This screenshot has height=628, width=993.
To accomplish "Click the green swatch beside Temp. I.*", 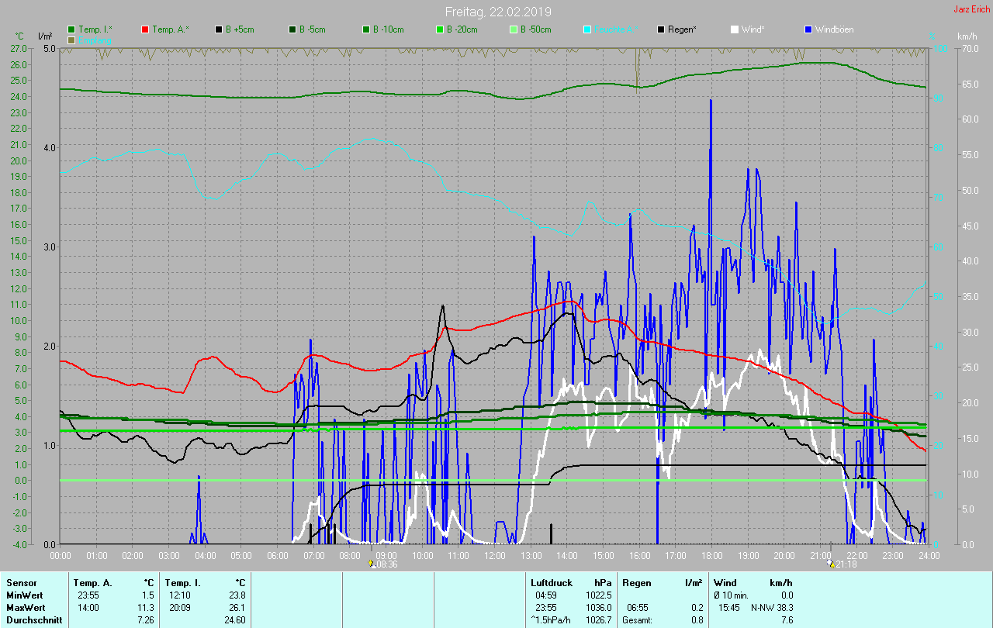I will click(71, 29).
